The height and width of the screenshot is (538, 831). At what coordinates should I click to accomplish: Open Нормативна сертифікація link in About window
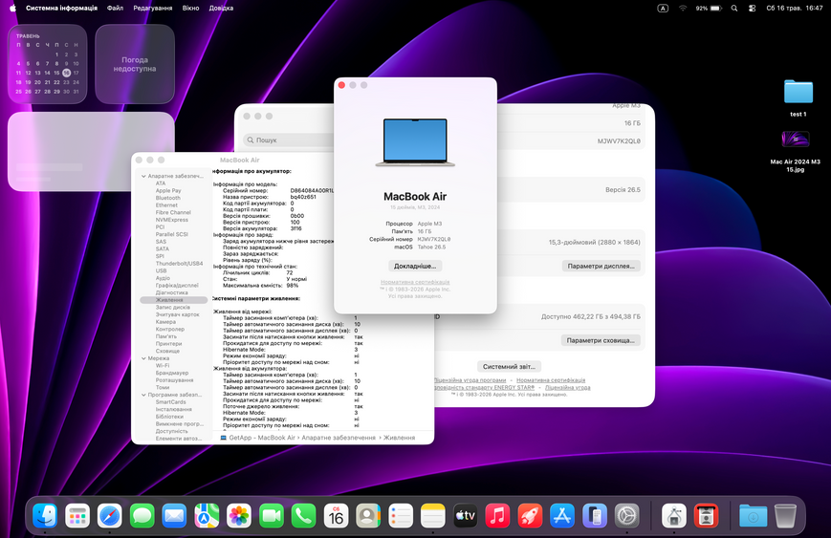[415, 282]
